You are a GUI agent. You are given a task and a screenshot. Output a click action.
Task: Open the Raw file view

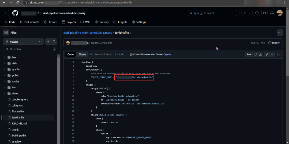249,54
